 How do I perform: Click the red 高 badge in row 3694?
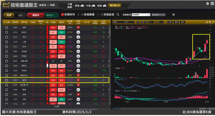point(78,27)
